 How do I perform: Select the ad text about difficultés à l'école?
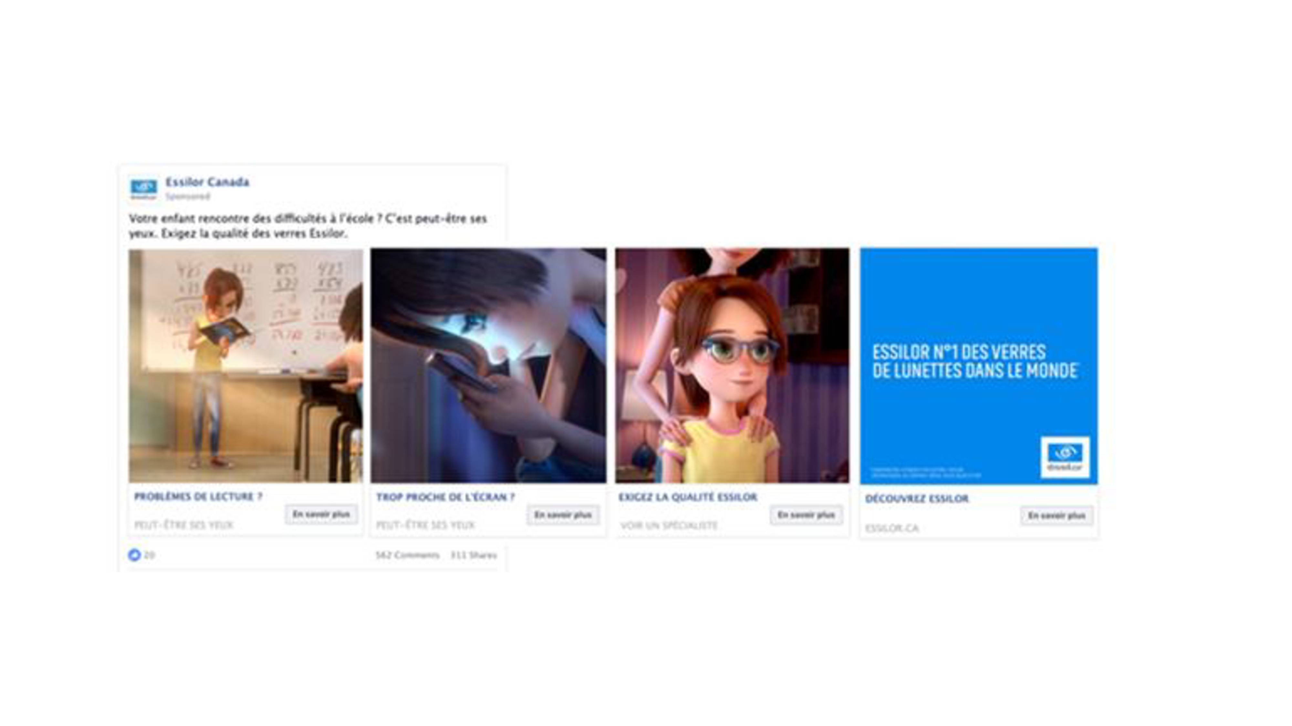(x=307, y=226)
